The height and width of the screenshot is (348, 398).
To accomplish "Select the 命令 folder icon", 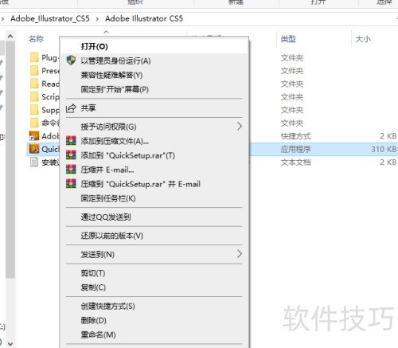I will click(34, 123).
